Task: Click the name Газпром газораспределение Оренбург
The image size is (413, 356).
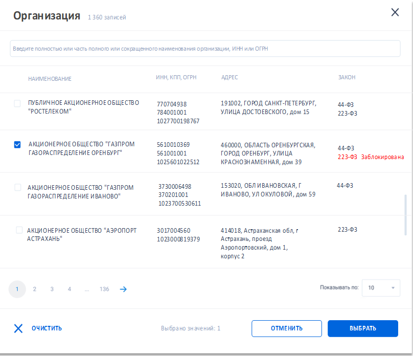Action: [82, 148]
